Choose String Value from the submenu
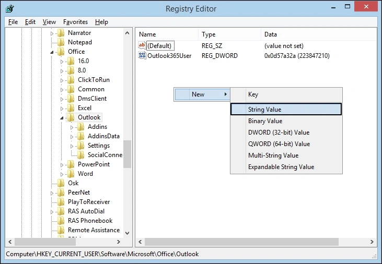The width and height of the screenshot is (382, 264). 286,109
